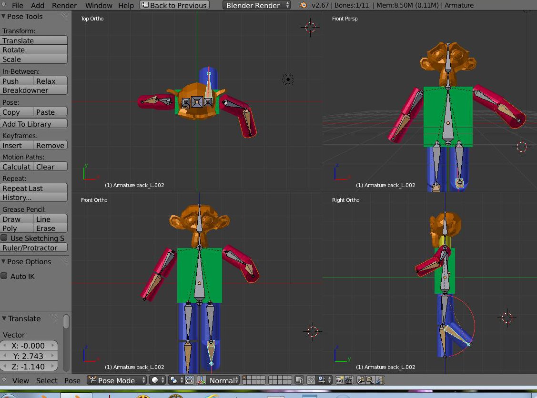Viewport: 537px width, 398px height.
Task: Collapse the info header toggle
Action: point(4,4)
